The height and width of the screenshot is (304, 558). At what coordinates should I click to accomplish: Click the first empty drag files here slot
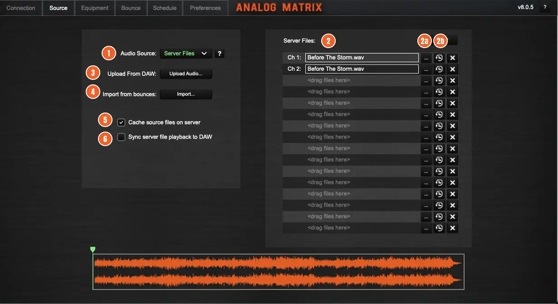(x=351, y=80)
